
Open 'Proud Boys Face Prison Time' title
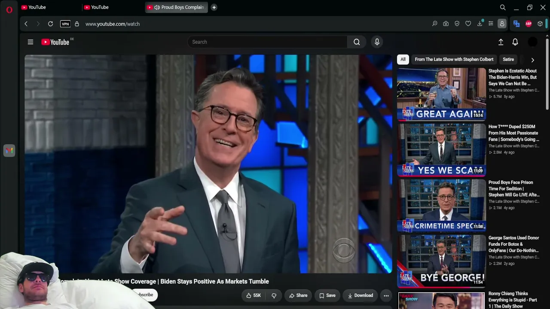pyautogui.click(x=514, y=188)
